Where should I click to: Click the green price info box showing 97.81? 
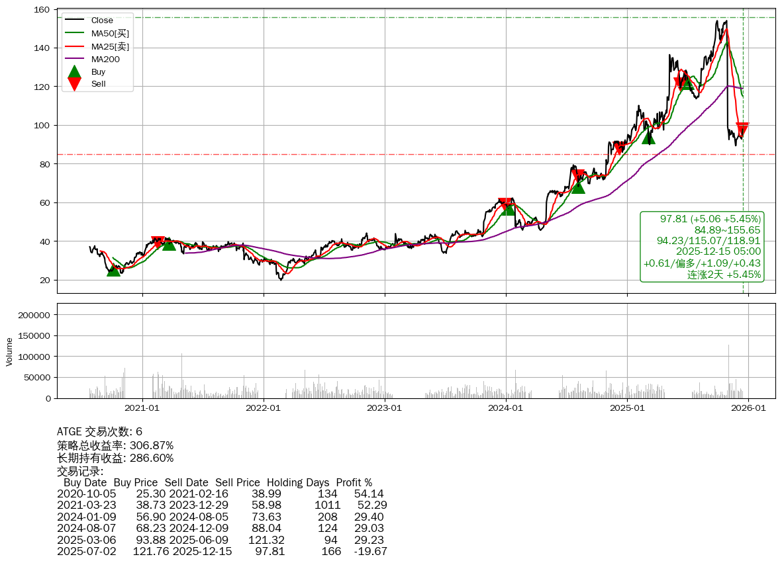[x=702, y=246]
